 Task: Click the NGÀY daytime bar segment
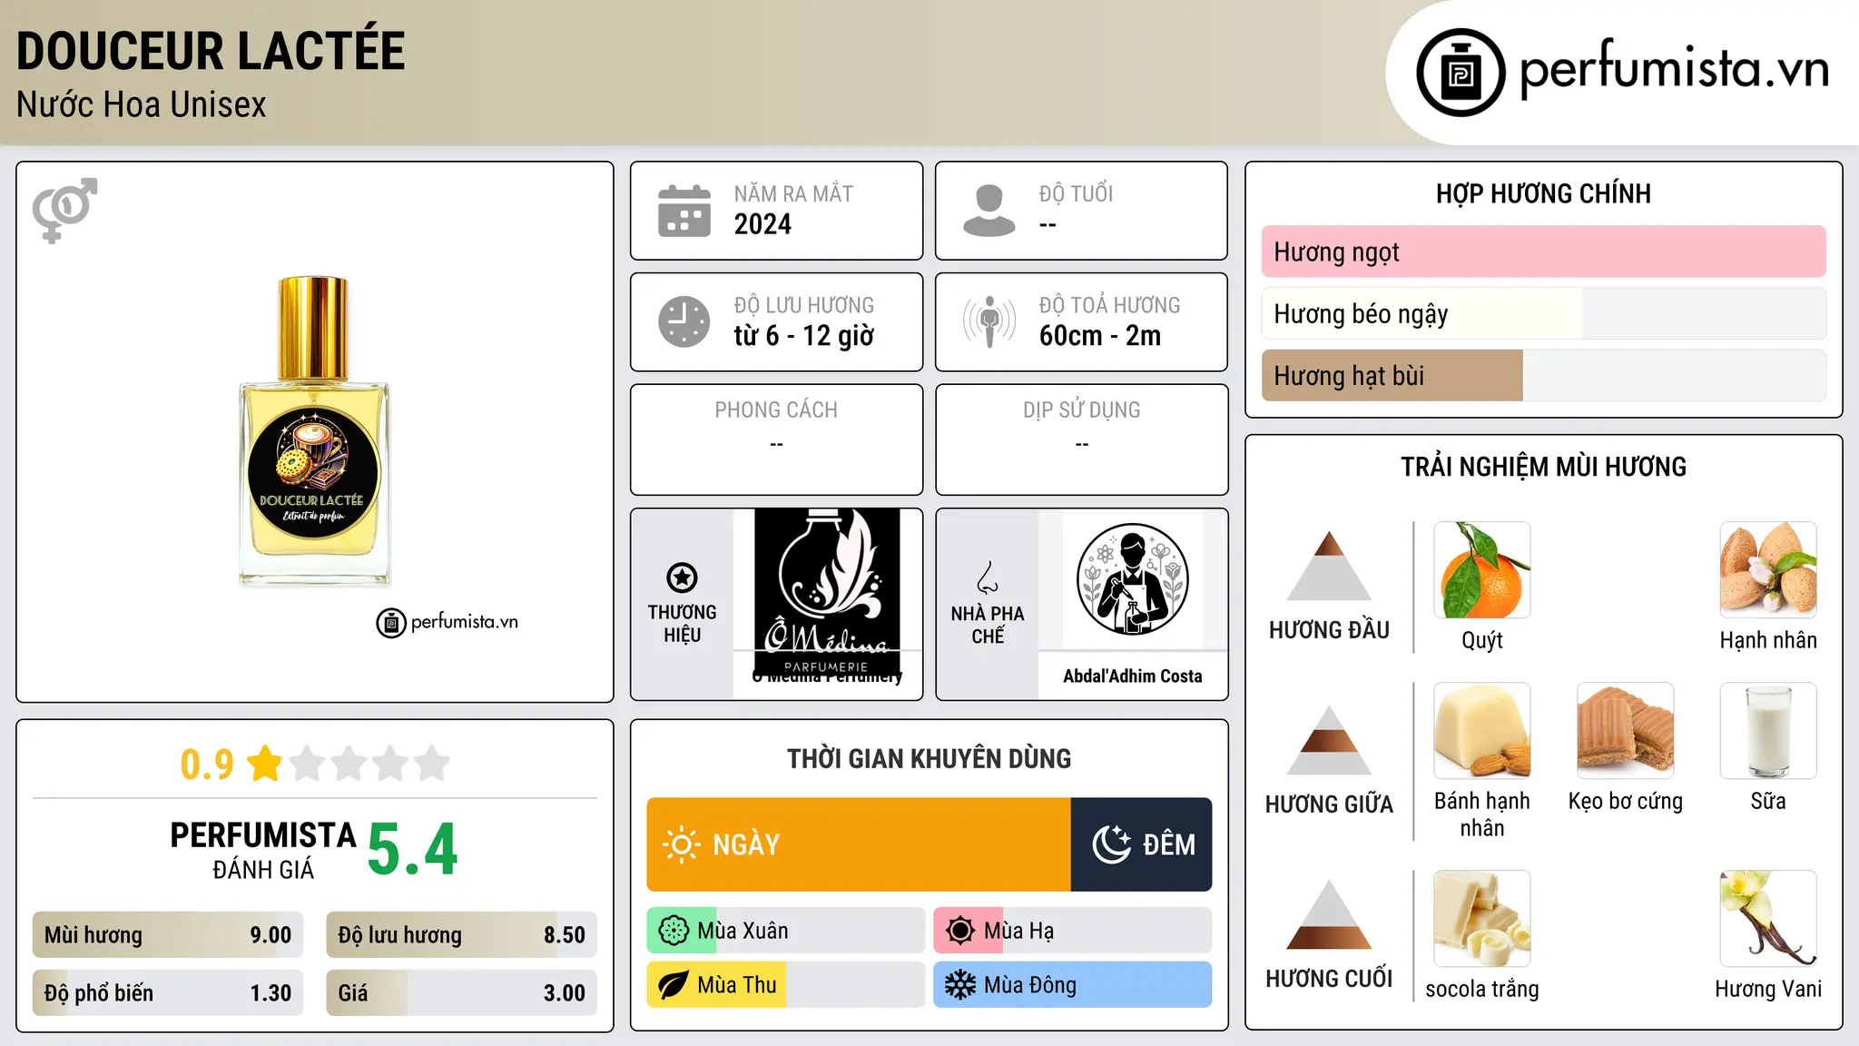[x=859, y=844]
